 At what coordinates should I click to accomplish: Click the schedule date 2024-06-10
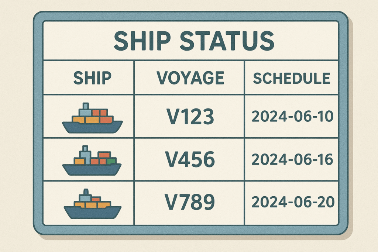(x=292, y=117)
